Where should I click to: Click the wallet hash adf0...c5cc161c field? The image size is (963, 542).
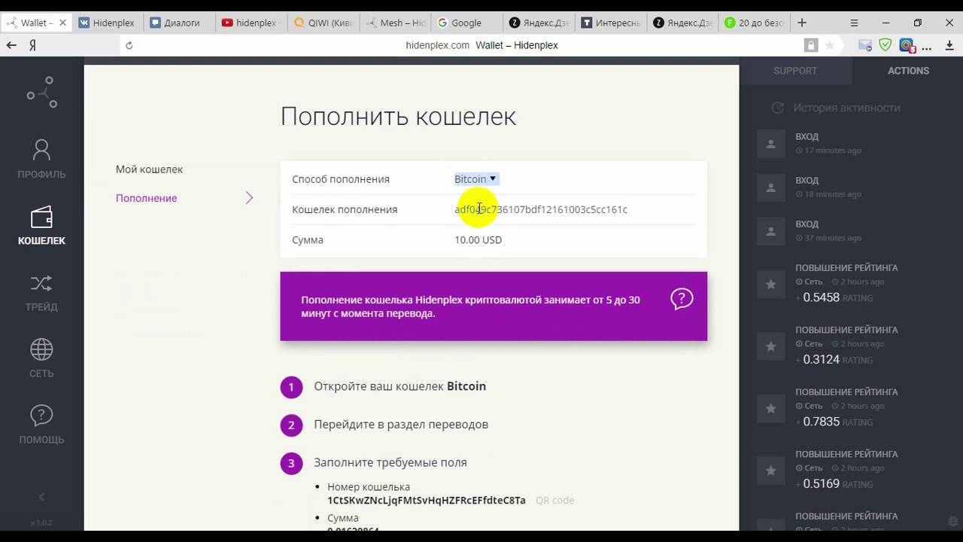[541, 209]
